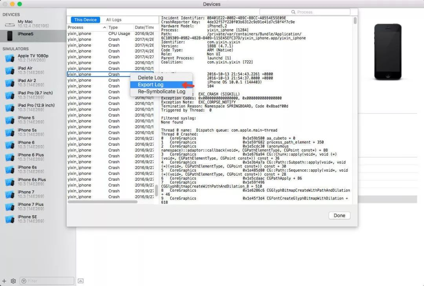Switch to This Device logs tab

[86, 20]
